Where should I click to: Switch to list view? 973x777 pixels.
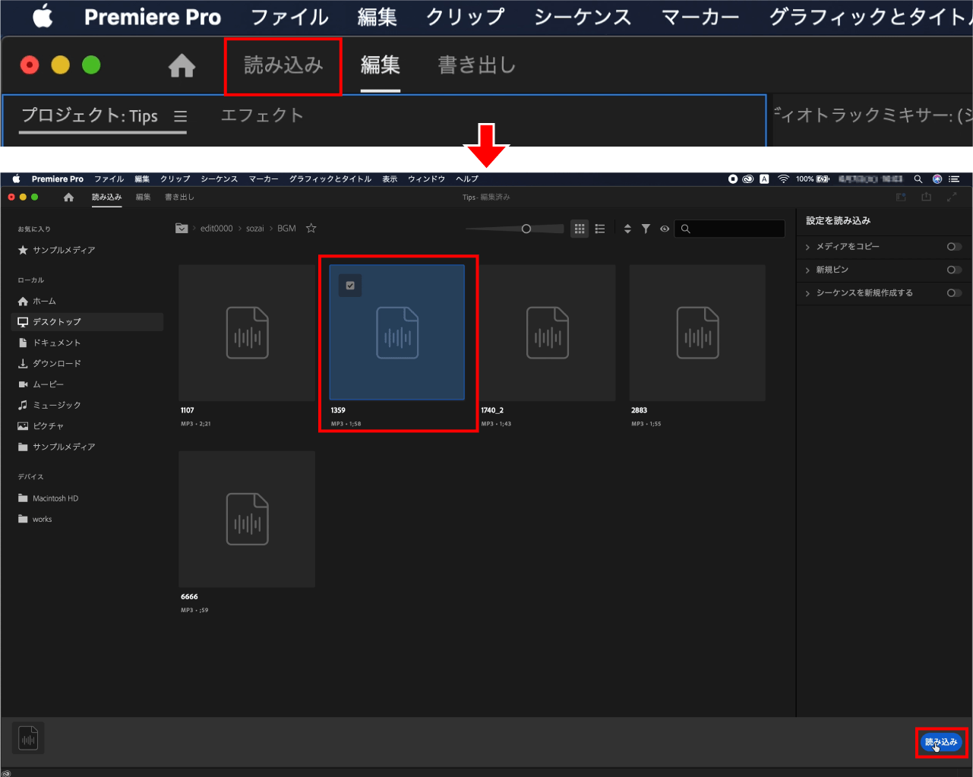click(600, 229)
